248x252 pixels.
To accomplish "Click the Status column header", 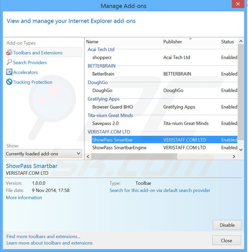I will click(228, 42).
